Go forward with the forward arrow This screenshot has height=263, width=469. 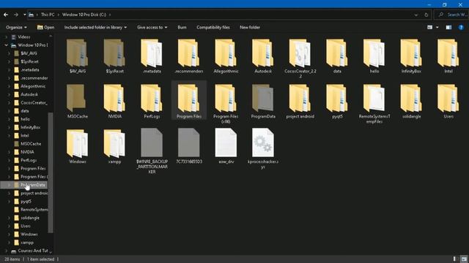(x=16, y=15)
